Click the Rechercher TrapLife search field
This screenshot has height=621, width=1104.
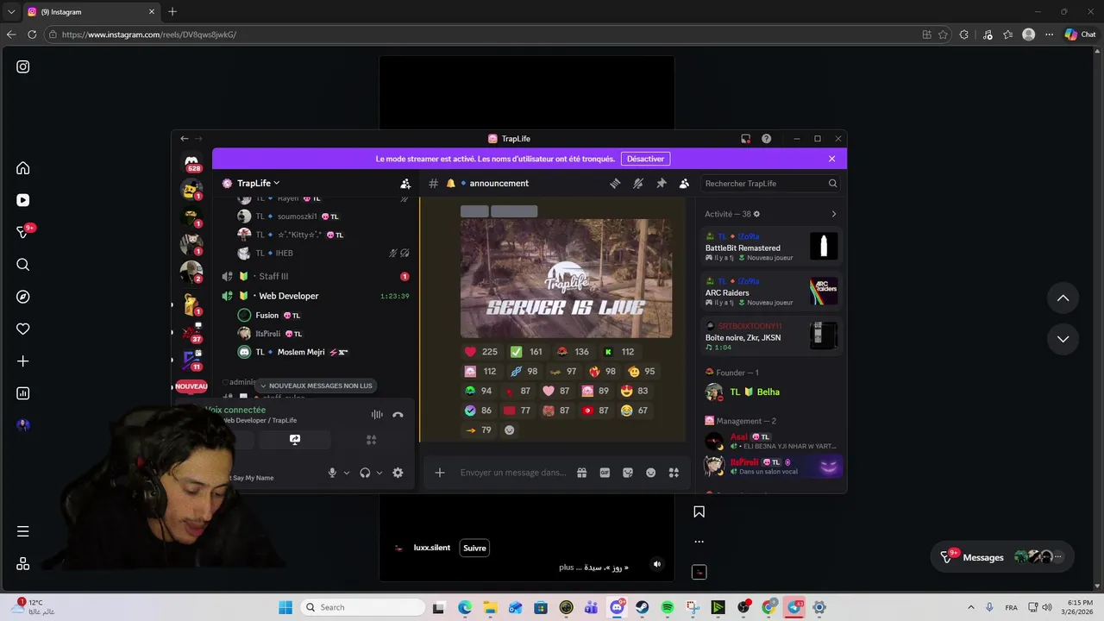tap(770, 183)
